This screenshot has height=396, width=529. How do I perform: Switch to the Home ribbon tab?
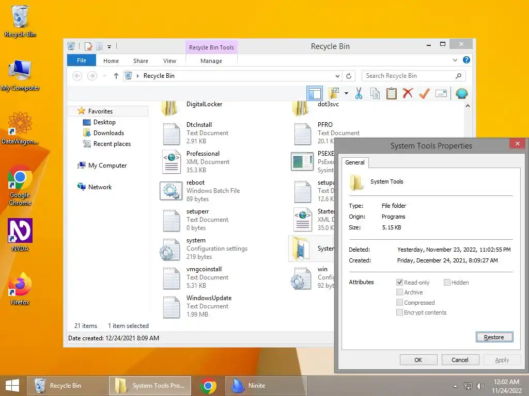(111, 61)
